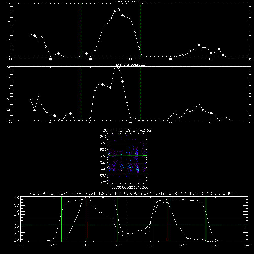Click the image x-axis label string 760780800820840860
254x254 pixels.
[129, 188]
